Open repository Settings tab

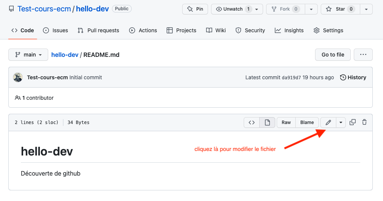pos(328,30)
